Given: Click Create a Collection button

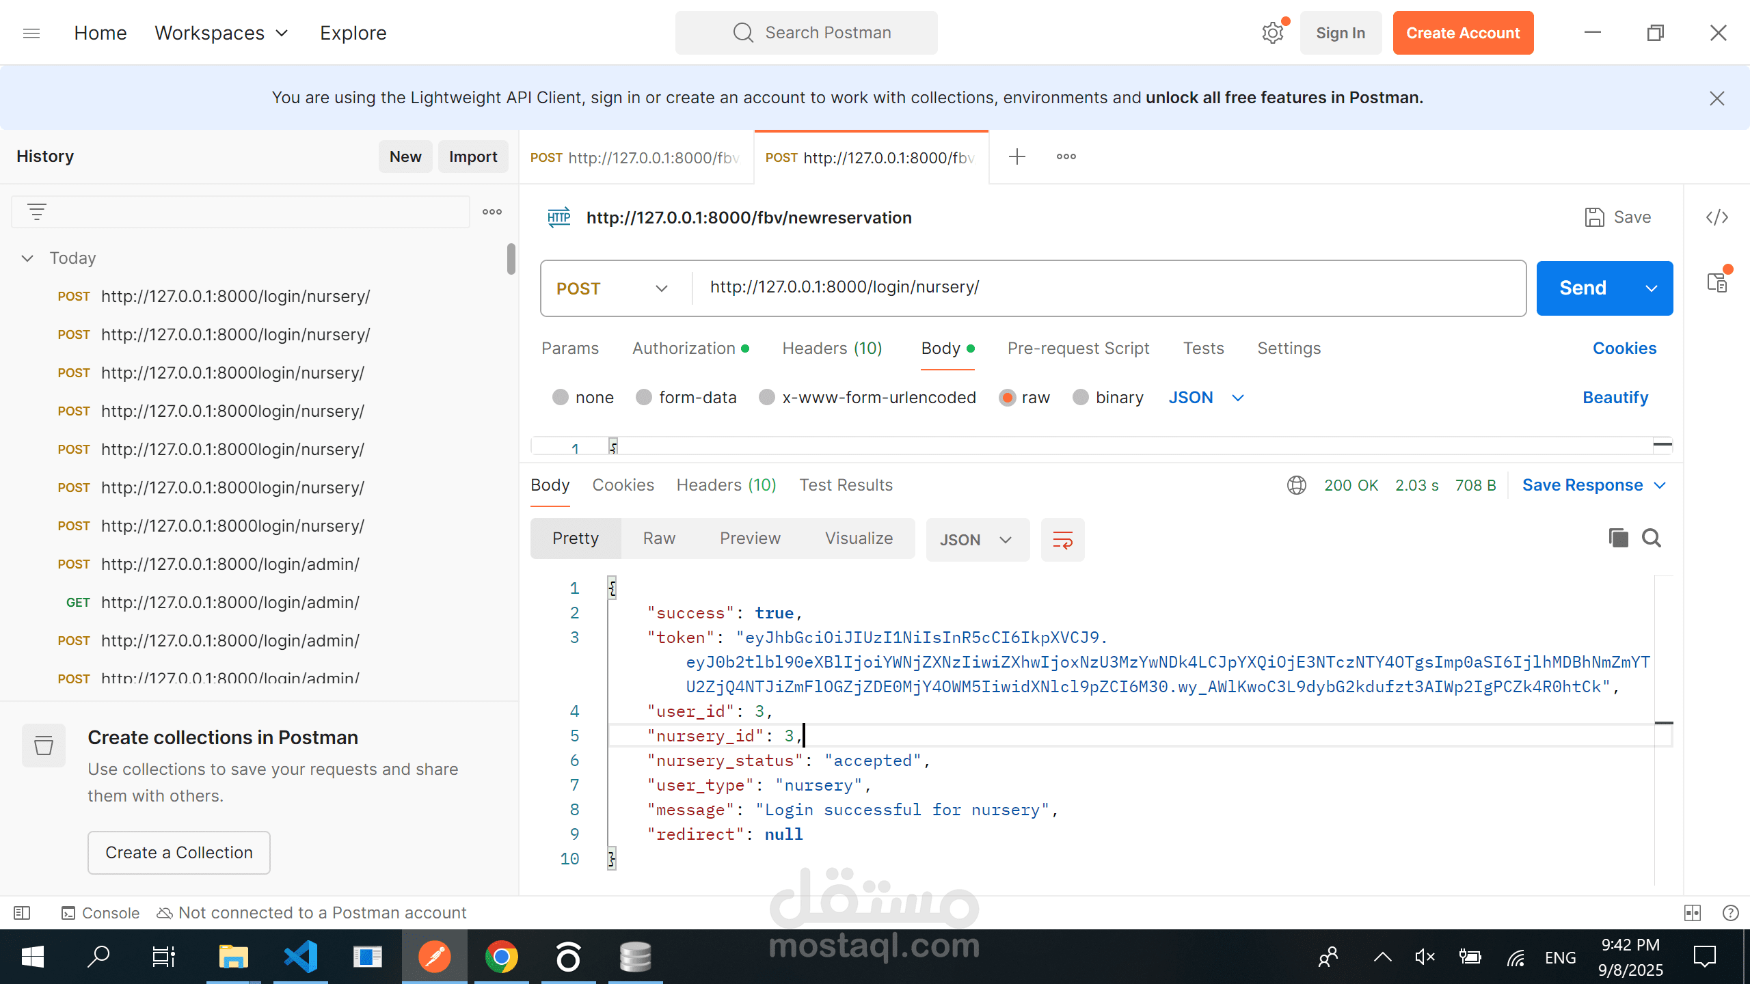Looking at the screenshot, I should click(x=179, y=853).
